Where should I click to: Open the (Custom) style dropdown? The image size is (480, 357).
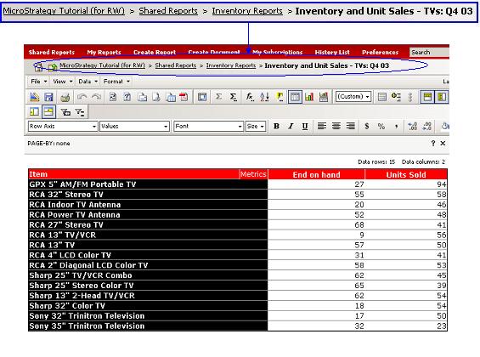coord(353,97)
